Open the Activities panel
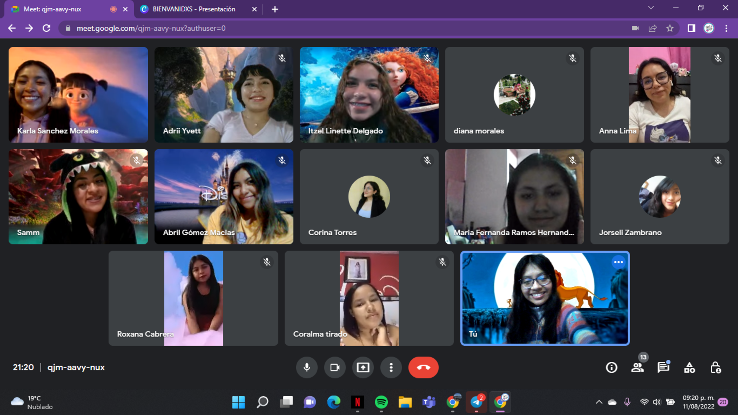Image resolution: width=738 pixels, height=415 pixels. [689, 368]
